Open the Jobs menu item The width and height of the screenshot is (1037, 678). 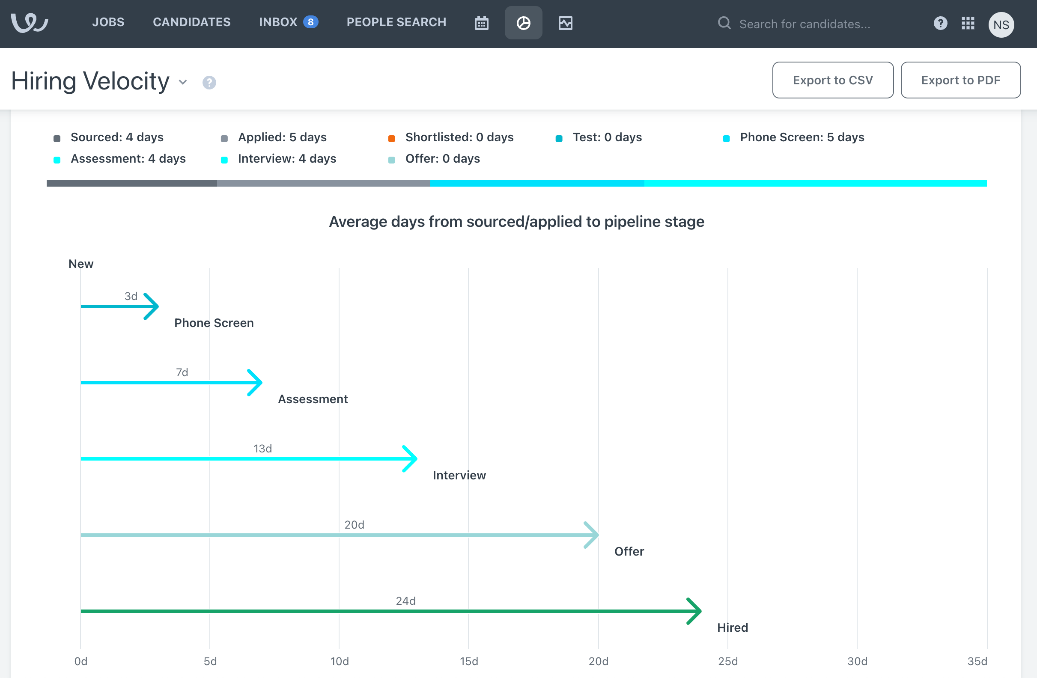click(x=108, y=22)
